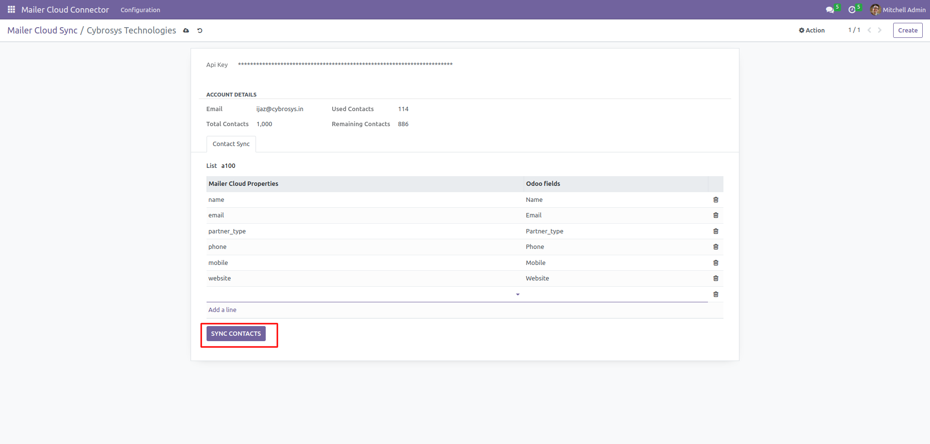Viewport: 930px width, 444px height.
Task: Open the conversations chat icon
Action: click(830, 10)
